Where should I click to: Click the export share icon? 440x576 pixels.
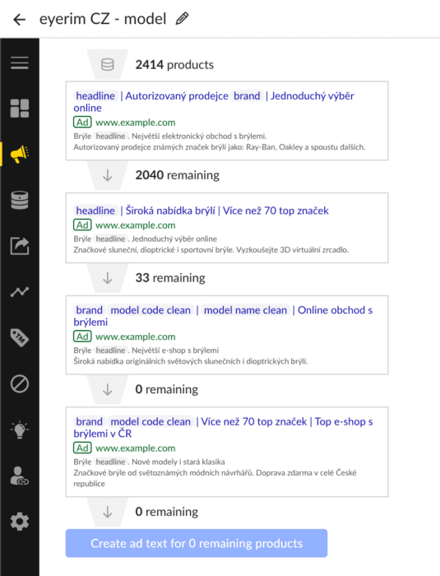click(x=20, y=246)
